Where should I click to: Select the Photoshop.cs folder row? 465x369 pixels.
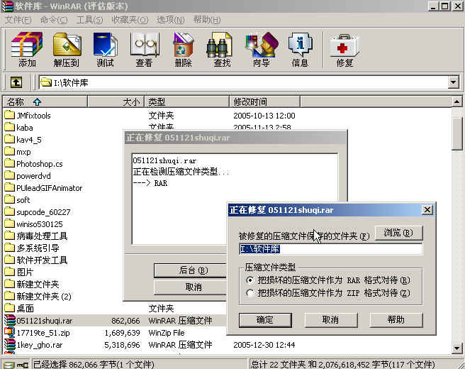pyautogui.click(x=40, y=164)
